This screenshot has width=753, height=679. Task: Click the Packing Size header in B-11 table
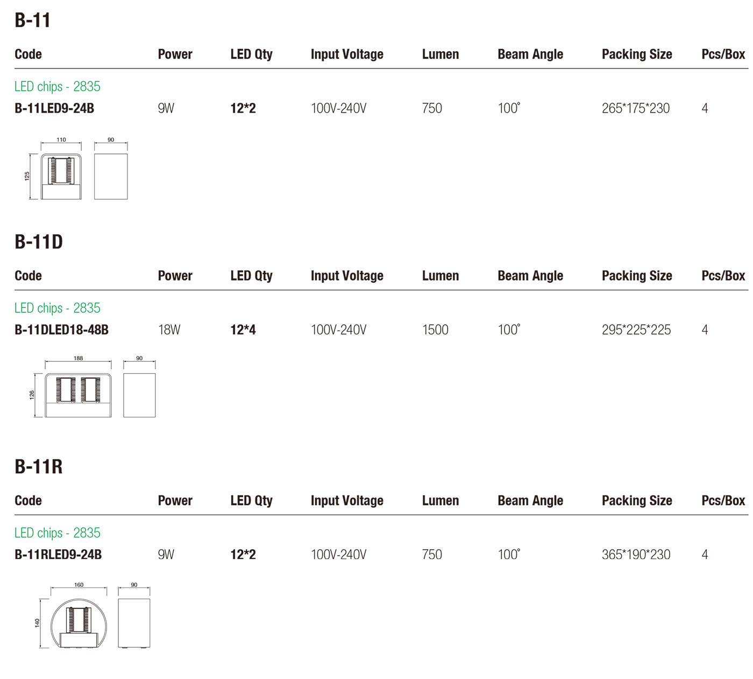pyautogui.click(x=637, y=54)
